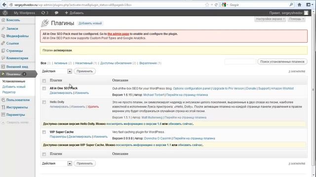
Task: Open Записи in the sidebar
Action: (x=12, y=29)
